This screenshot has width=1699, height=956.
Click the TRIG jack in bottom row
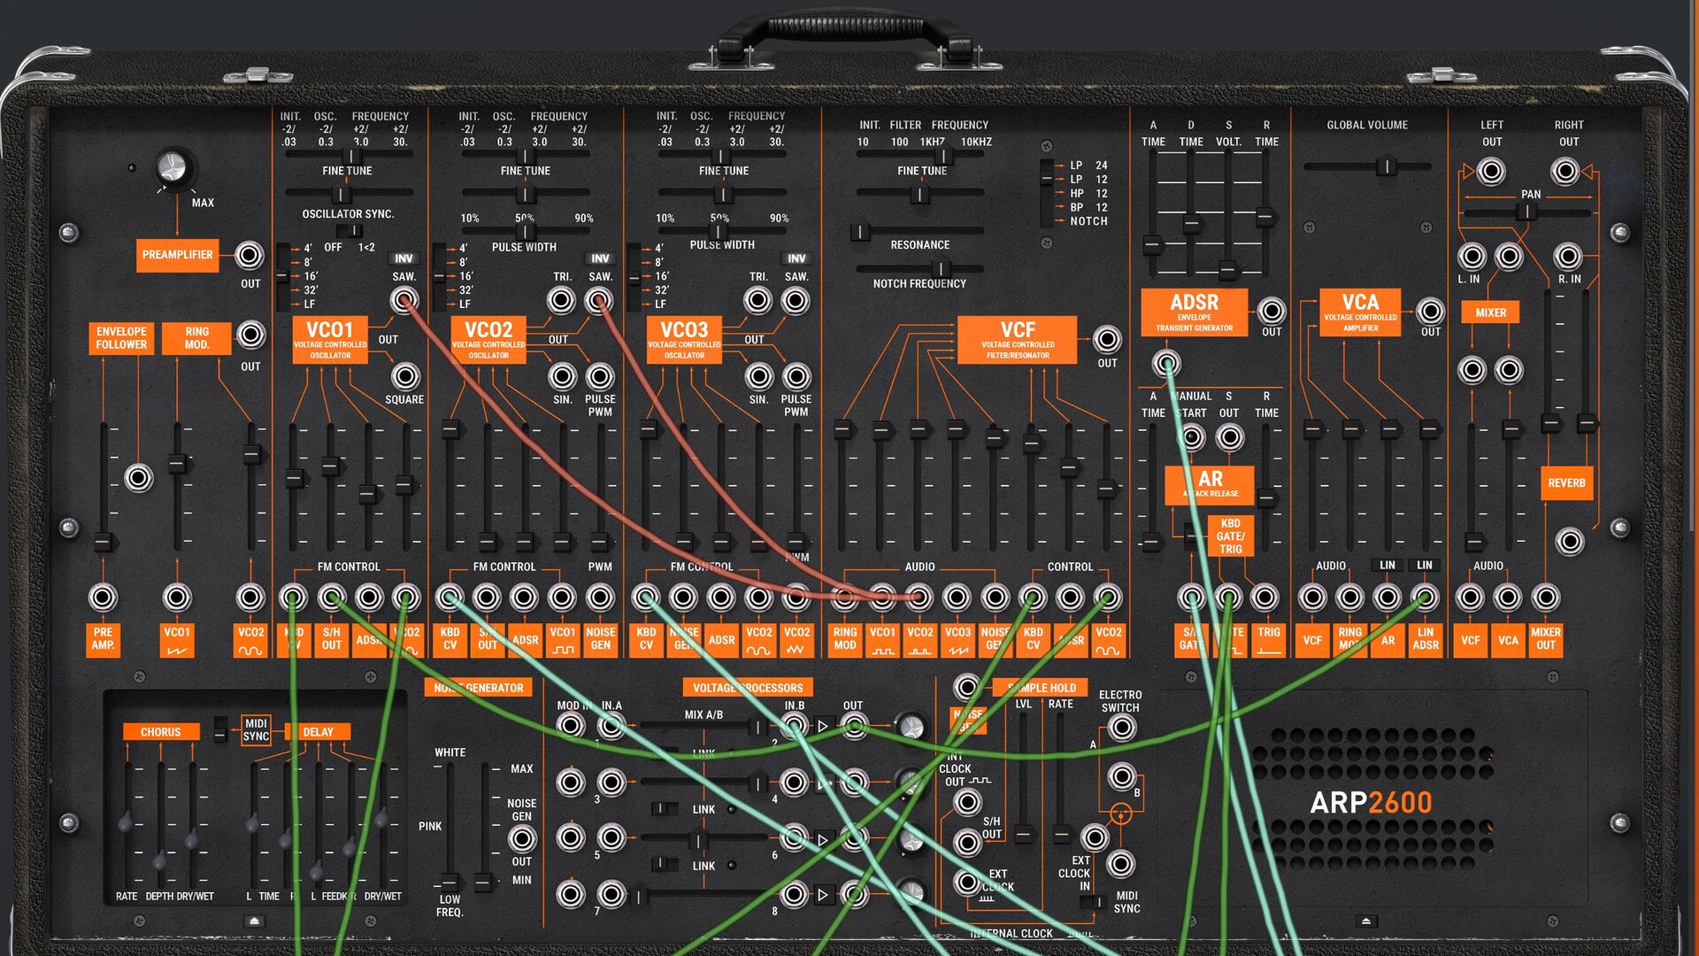(1265, 597)
